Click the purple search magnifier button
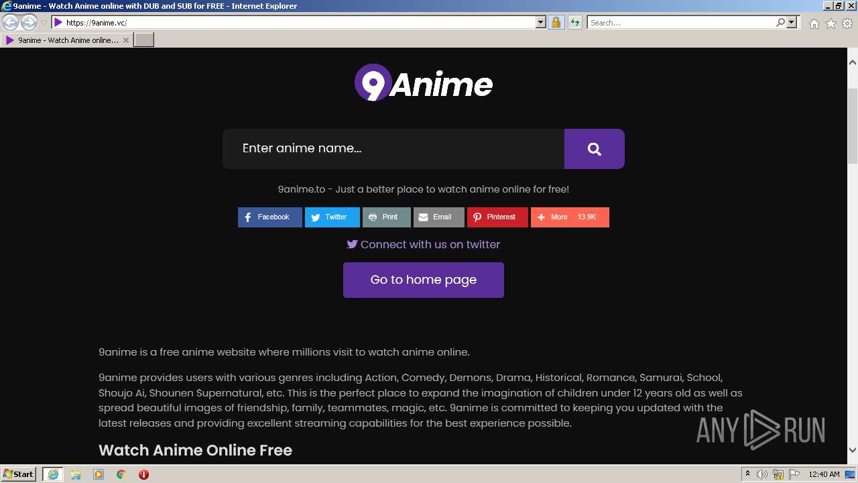 tap(594, 149)
